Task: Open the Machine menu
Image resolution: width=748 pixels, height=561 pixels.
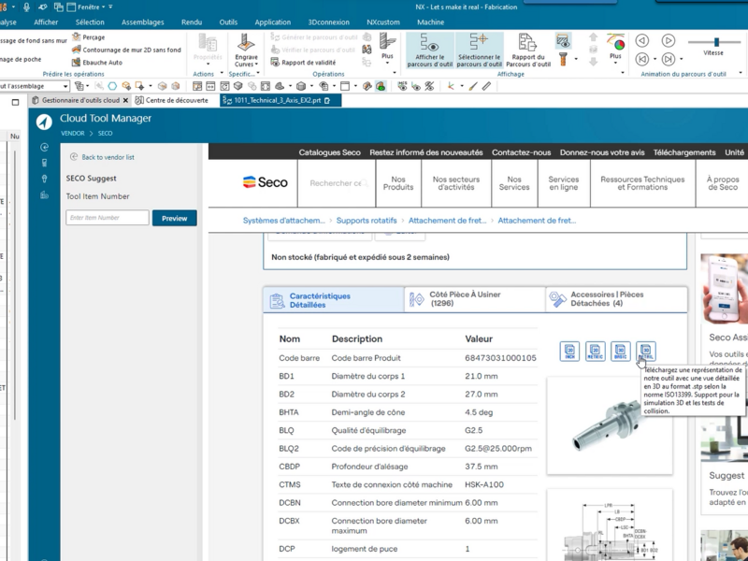Action: coord(430,22)
